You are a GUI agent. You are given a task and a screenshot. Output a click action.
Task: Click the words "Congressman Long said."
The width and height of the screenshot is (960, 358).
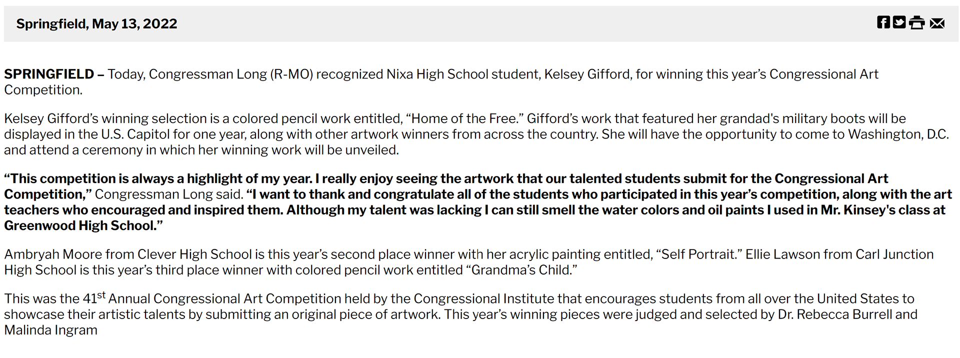point(169,194)
